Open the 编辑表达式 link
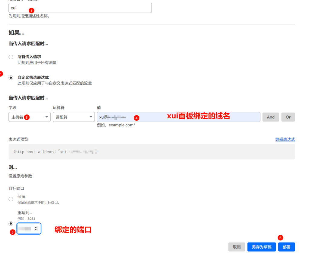Viewport: 309px width, 254px height. tap(285, 139)
